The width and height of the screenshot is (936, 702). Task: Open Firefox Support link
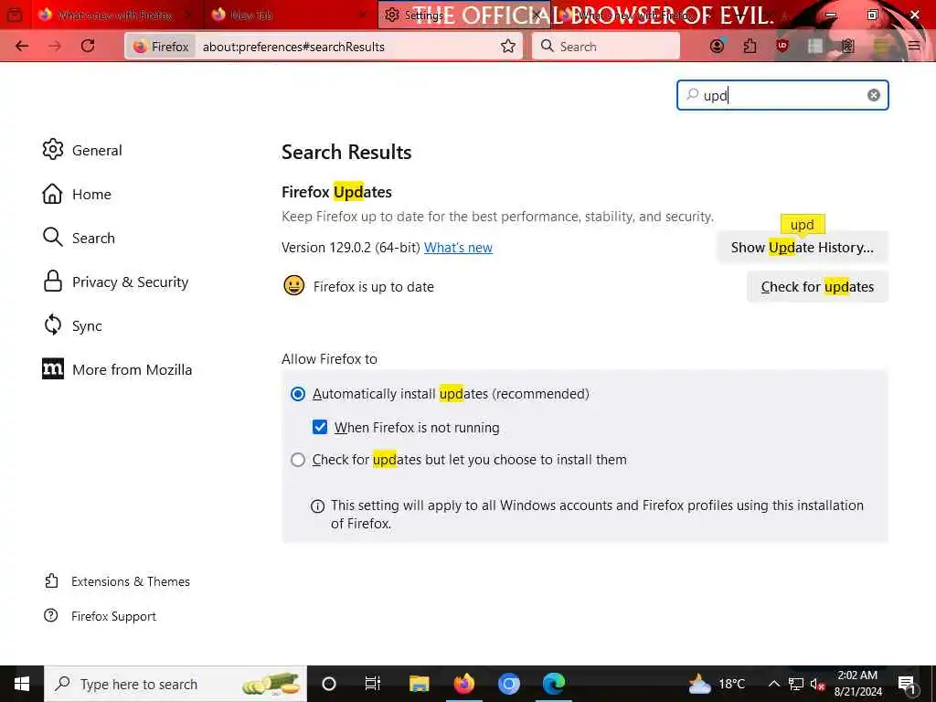click(100, 616)
